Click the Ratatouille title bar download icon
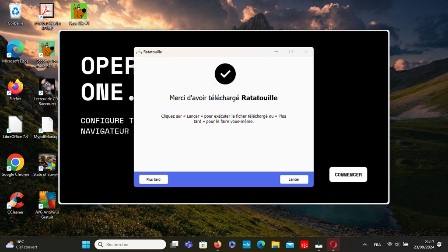Viewport: 448px width, 252px height. pyautogui.click(x=139, y=52)
